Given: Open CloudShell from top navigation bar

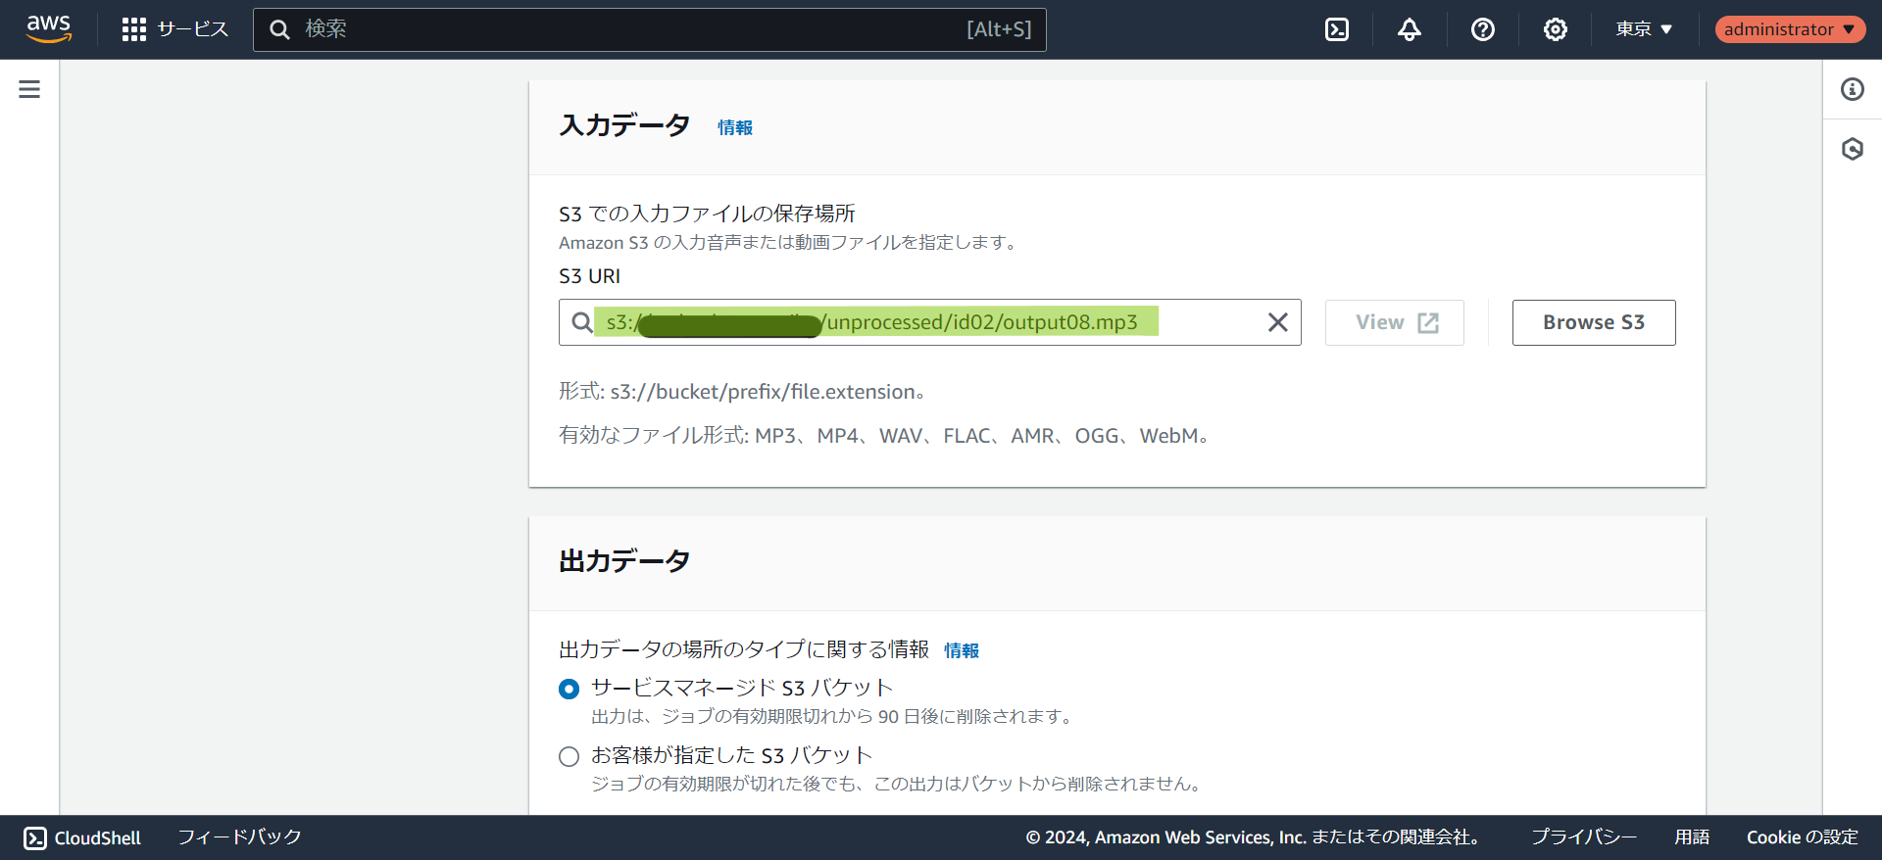Looking at the screenshot, I should (1336, 29).
